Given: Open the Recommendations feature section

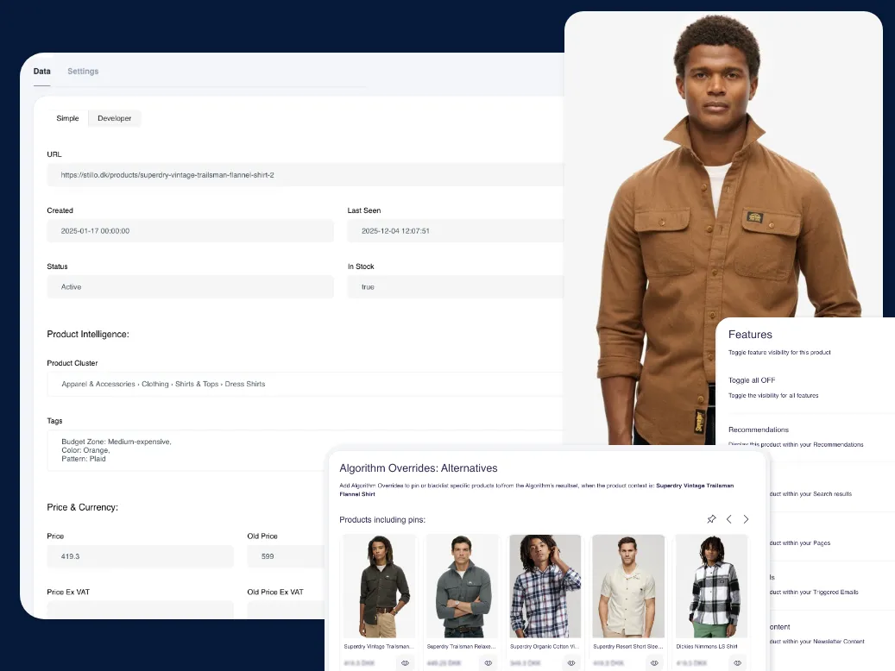Looking at the screenshot, I should pyautogui.click(x=759, y=429).
